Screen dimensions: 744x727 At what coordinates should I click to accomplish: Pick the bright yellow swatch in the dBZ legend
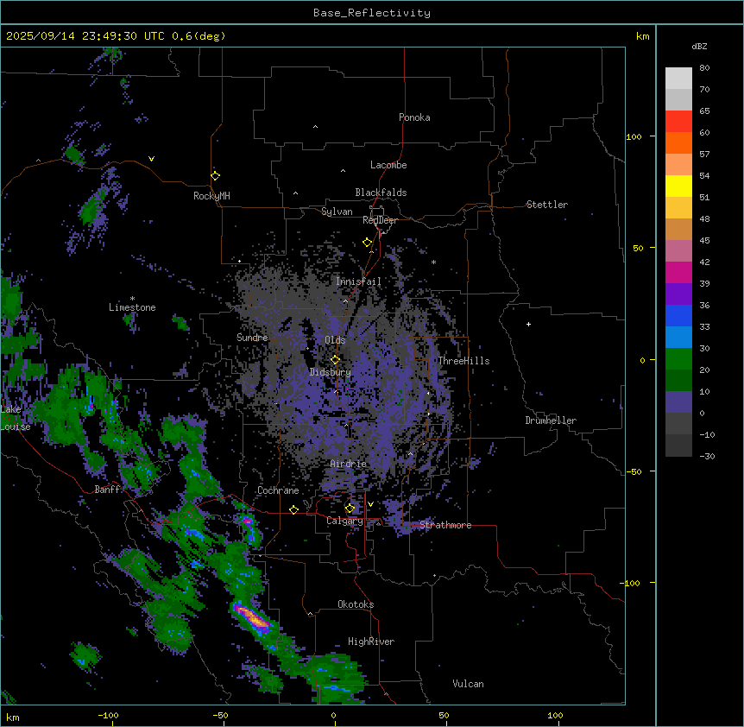click(x=678, y=186)
